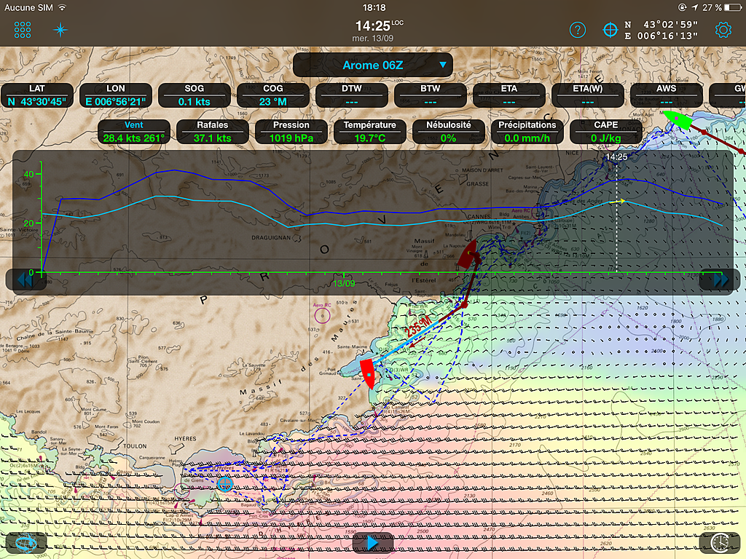This screenshot has width=746, height=559.
Task: Tap the Wi-Fi indicator in status bar
Action: click(x=62, y=7)
